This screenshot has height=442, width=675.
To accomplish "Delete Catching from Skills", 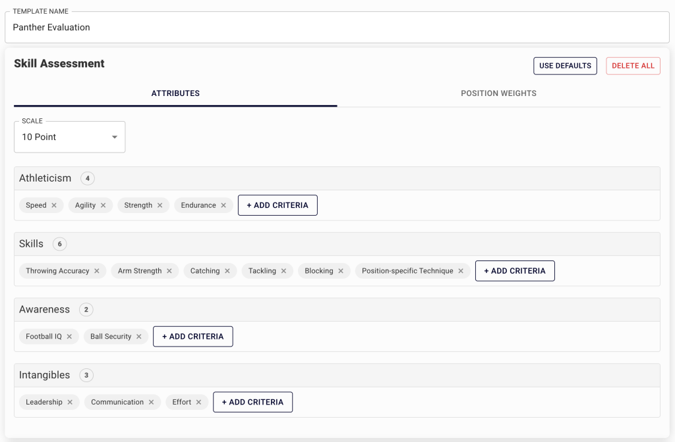I will (x=228, y=270).
